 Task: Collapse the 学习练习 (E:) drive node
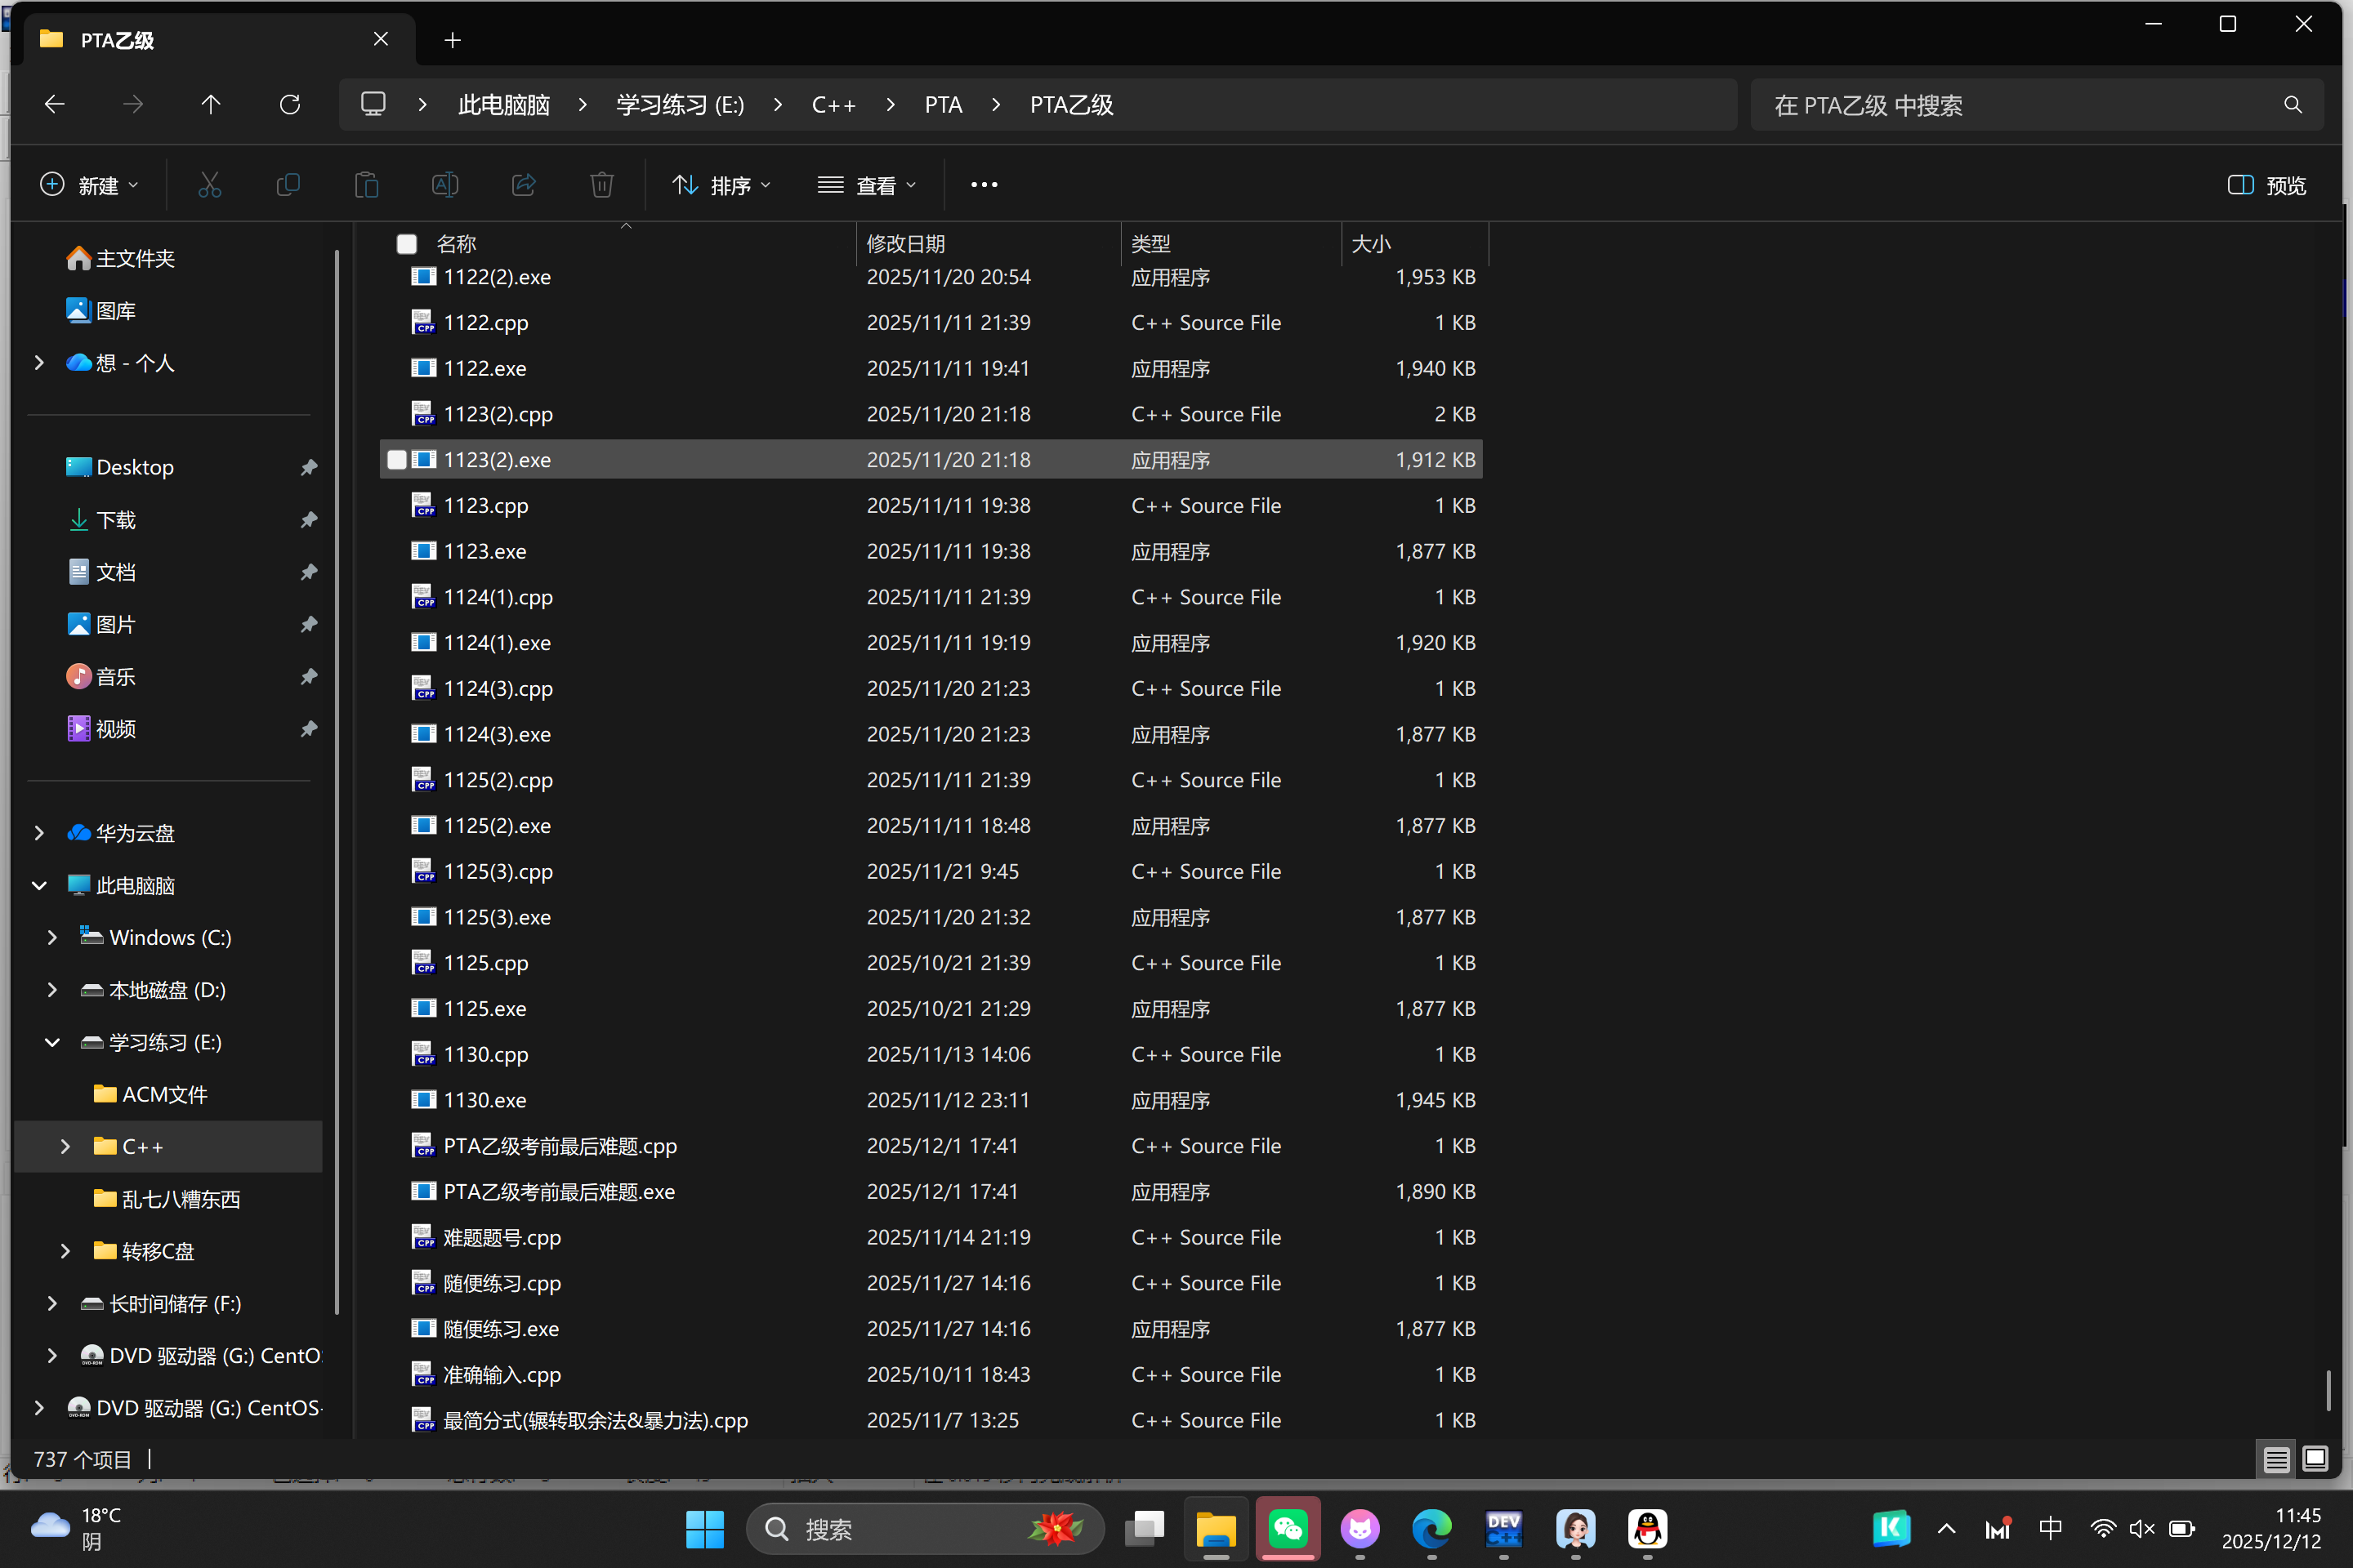point(52,1042)
